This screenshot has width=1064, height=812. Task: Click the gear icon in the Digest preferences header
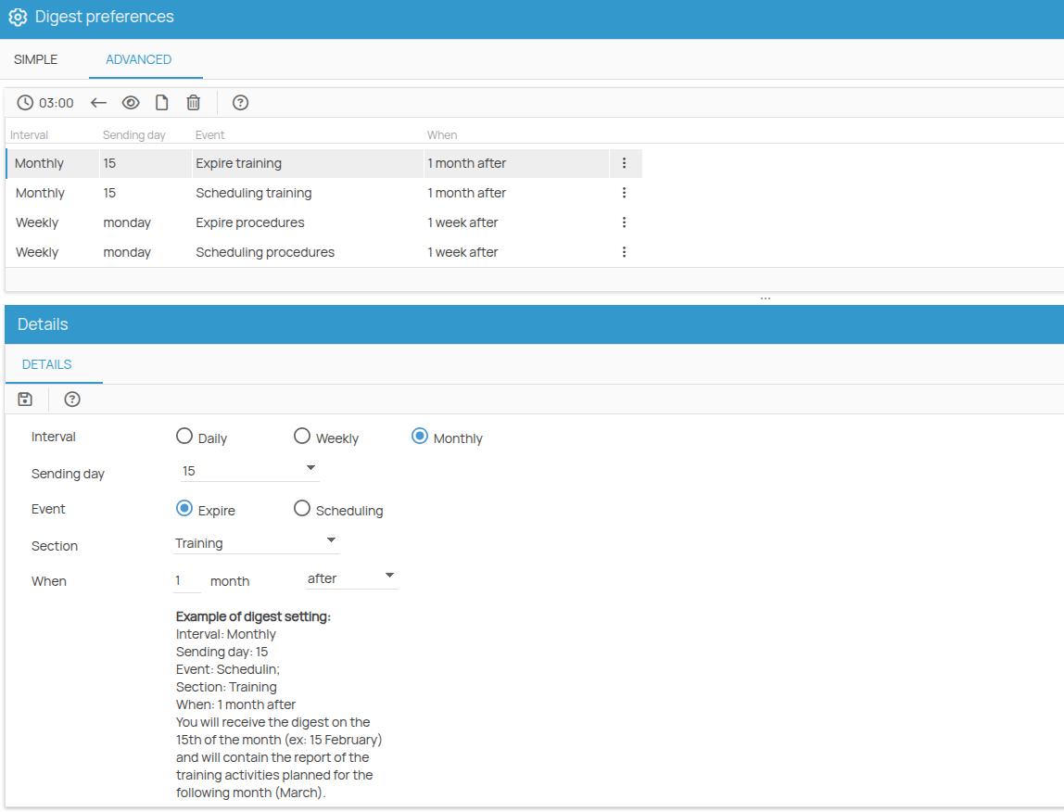pos(17,17)
